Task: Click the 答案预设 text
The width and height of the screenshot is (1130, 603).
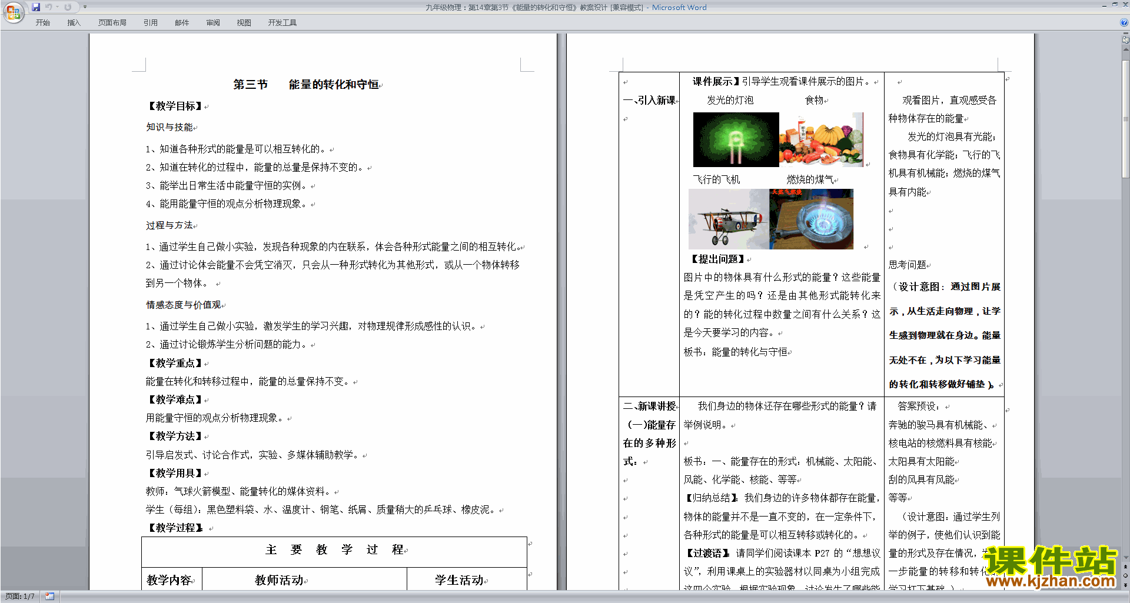Action: 918,407
